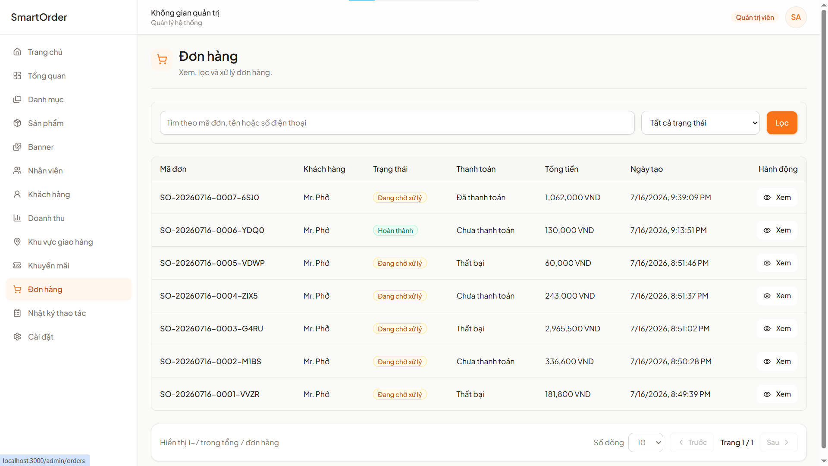View order SO-20260716-0005-VDWP with Xem
The width and height of the screenshot is (828, 466).
(x=777, y=263)
